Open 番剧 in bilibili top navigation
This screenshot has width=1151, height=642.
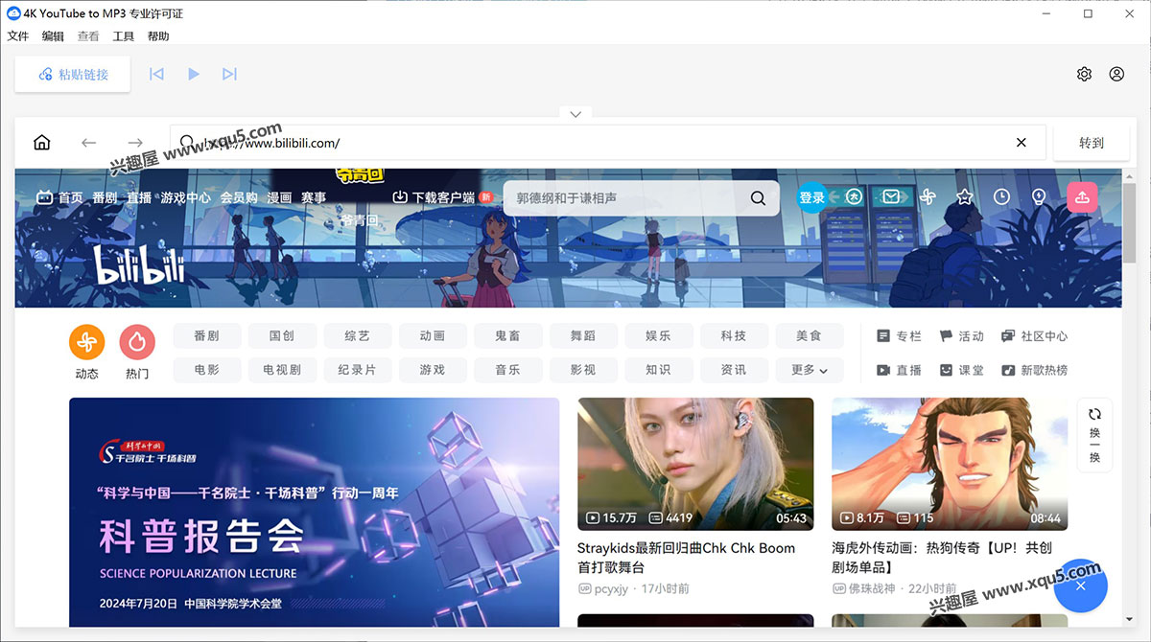click(x=105, y=197)
